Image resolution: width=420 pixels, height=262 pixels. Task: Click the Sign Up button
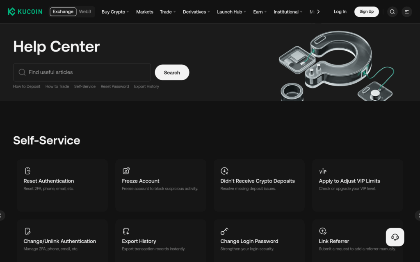point(366,11)
